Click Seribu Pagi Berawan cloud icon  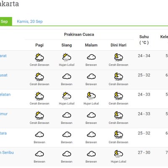(x=39, y=154)
